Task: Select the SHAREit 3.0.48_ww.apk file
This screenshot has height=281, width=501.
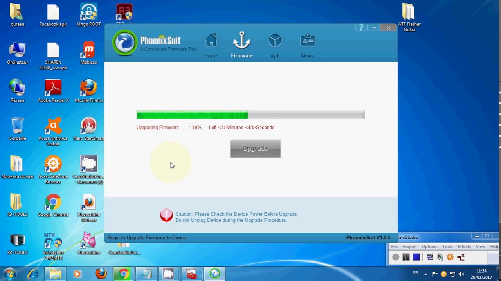Action: [x=53, y=56]
